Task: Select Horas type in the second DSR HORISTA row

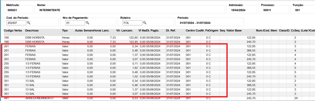Action: [66, 42]
